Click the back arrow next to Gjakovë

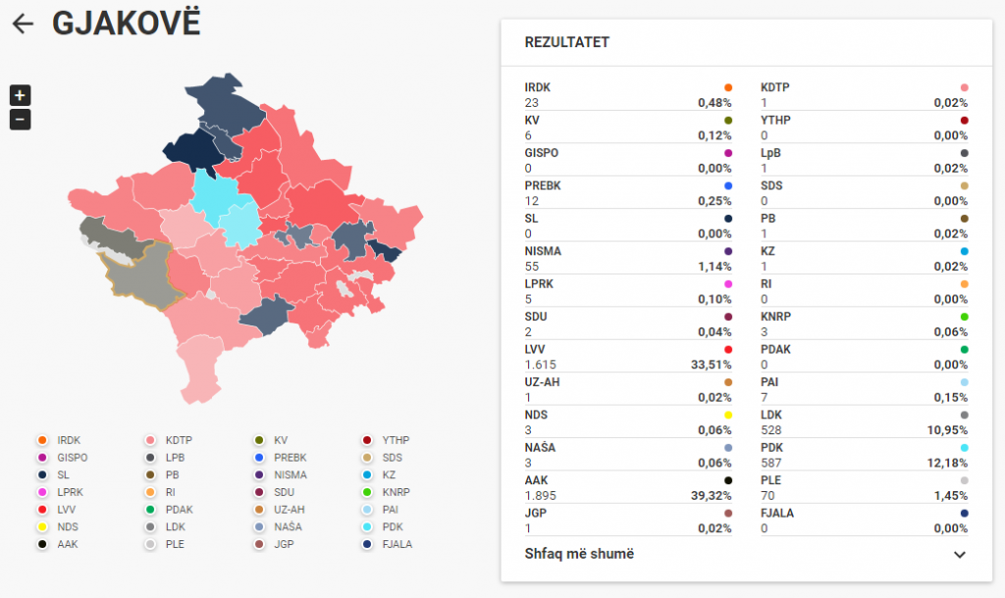tap(23, 25)
